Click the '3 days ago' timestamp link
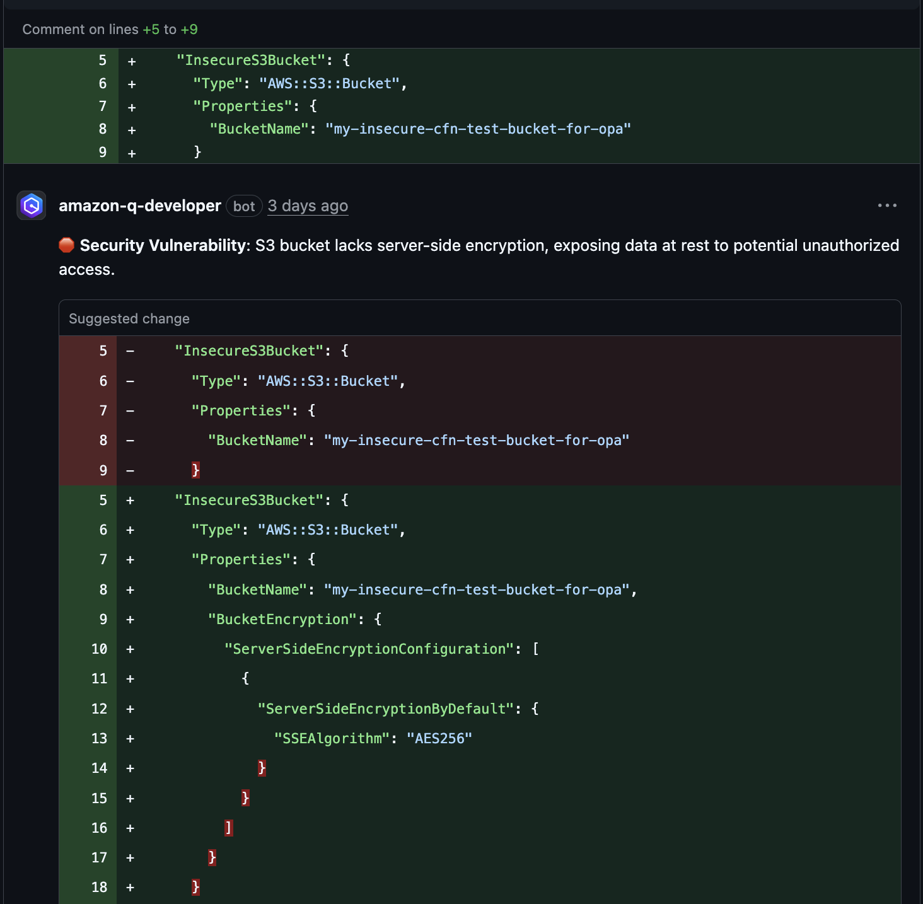Viewport: 923px width, 904px height. 308,206
